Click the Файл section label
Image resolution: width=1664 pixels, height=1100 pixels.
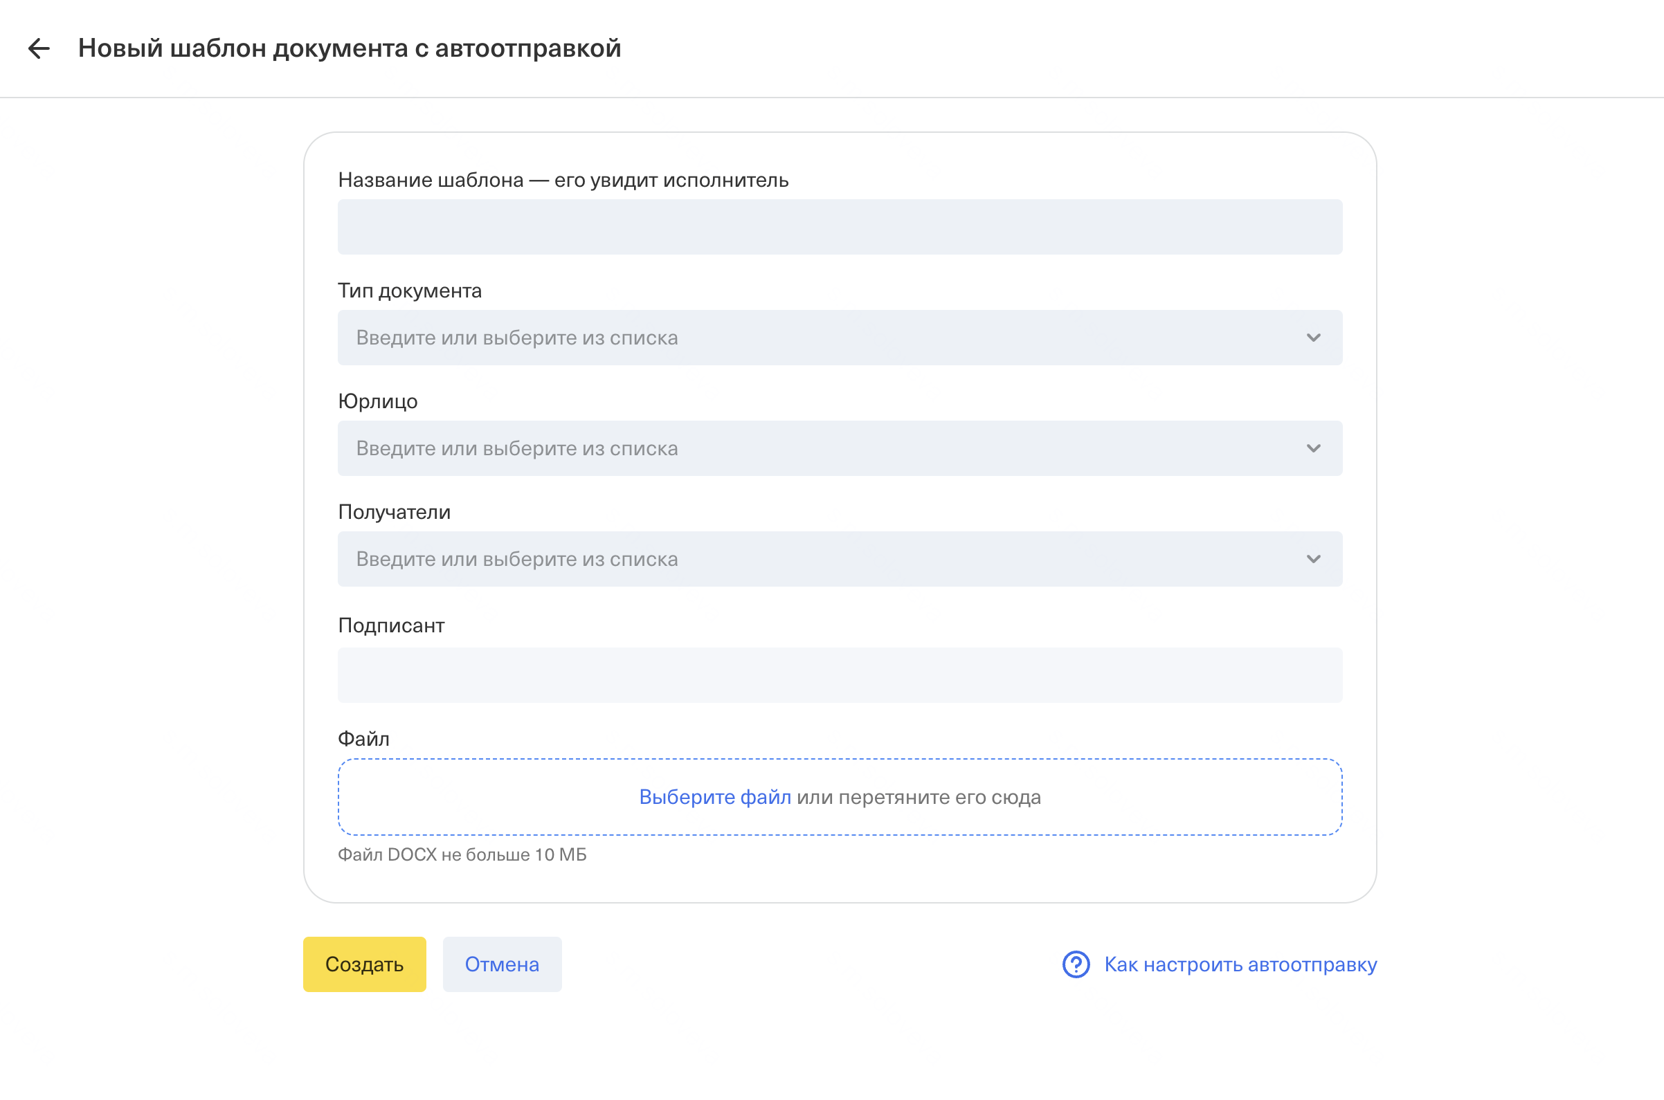pos(363,739)
